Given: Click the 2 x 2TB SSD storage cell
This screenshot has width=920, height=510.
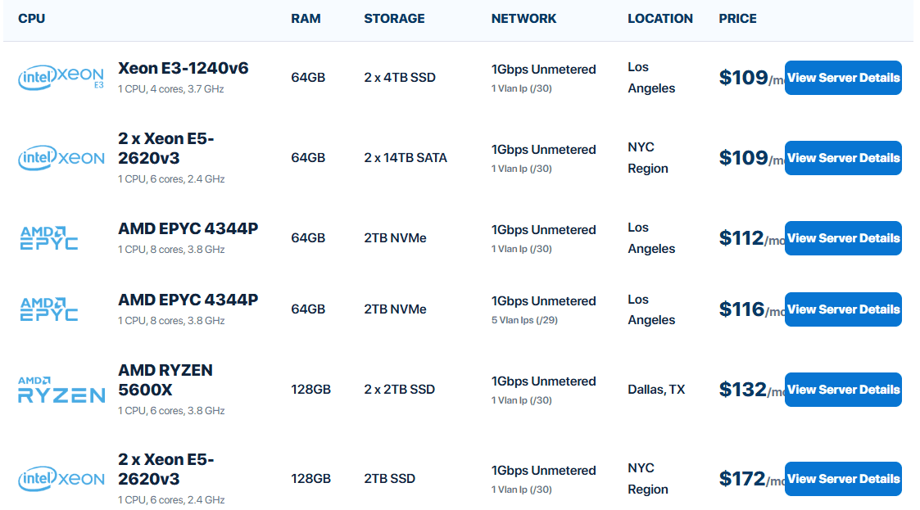Looking at the screenshot, I should click(x=399, y=389).
